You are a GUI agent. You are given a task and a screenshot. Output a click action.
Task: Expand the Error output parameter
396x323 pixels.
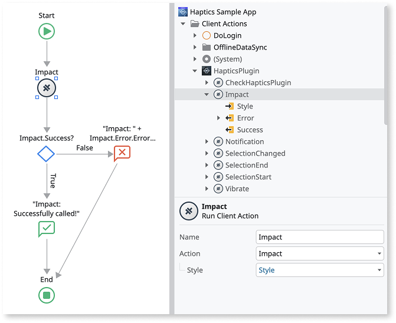coord(219,118)
